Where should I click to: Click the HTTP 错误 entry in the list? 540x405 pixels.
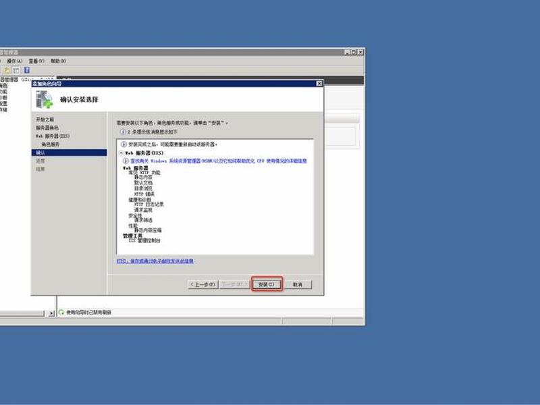coord(144,194)
